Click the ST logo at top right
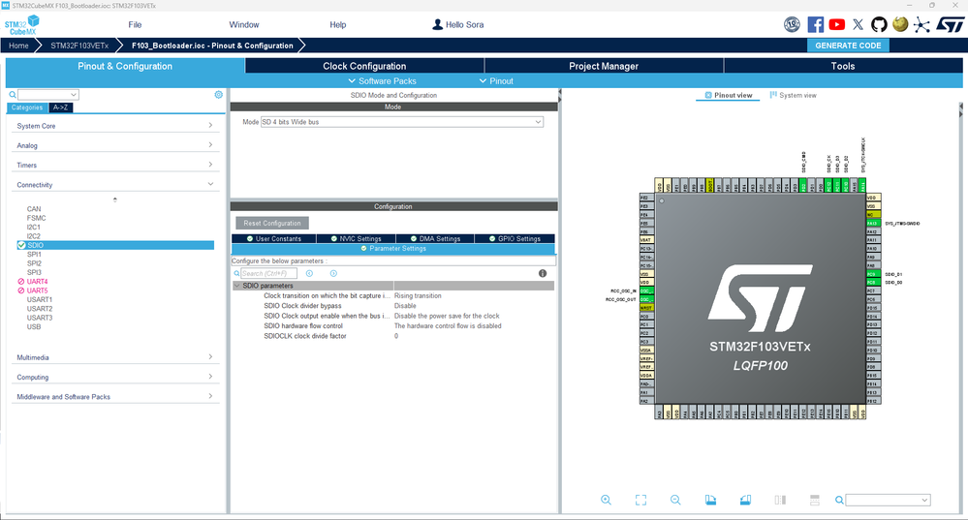The image size is (968, 520). pyautogui.click(x=951, y=24)
